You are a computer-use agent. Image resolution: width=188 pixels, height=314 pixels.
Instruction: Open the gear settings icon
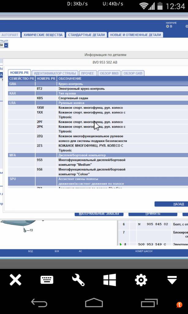tap(141, 280)
